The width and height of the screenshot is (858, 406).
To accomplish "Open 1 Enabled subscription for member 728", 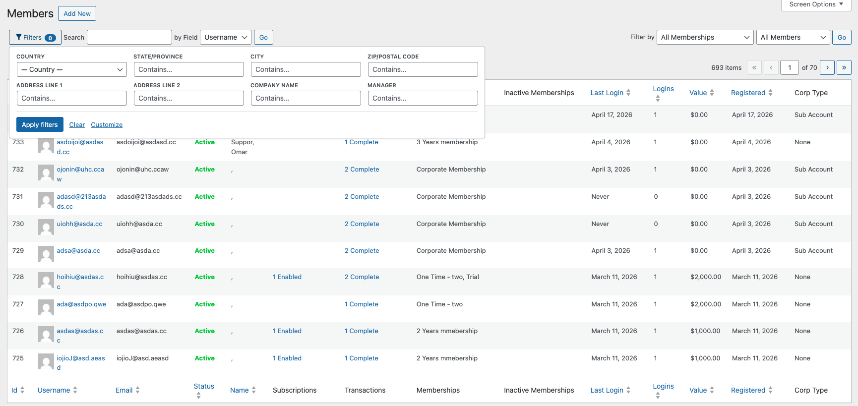I will tap(287, 277).
